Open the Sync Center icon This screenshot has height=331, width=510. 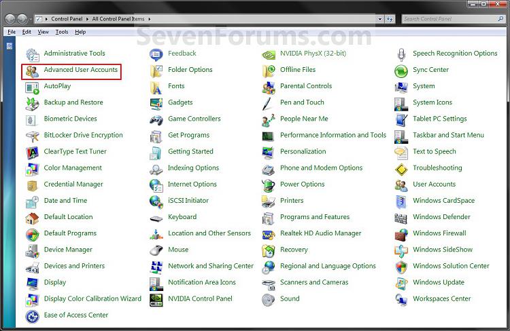coord(401,71)
